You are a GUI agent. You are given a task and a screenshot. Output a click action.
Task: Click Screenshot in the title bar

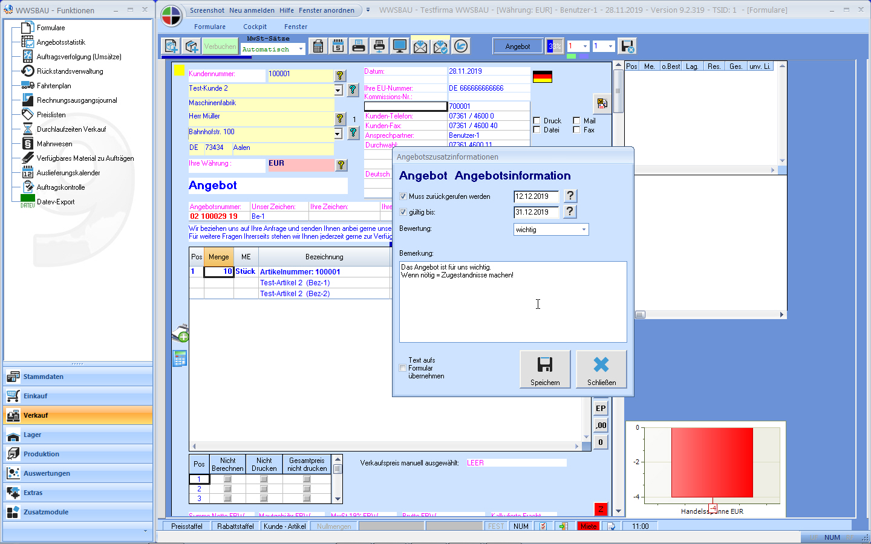(207, 10)
